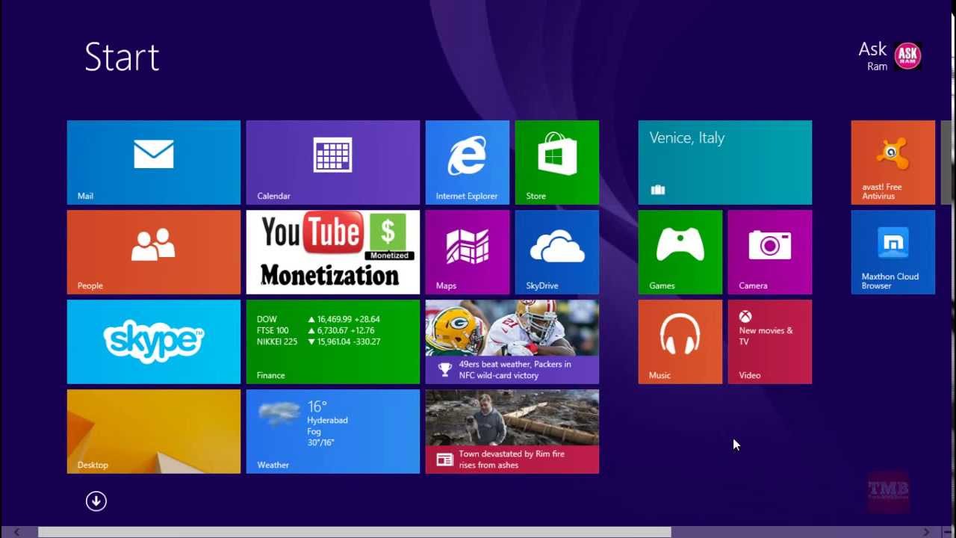Open the Games tile
This screenshot has width=956, height=538.
680,252
